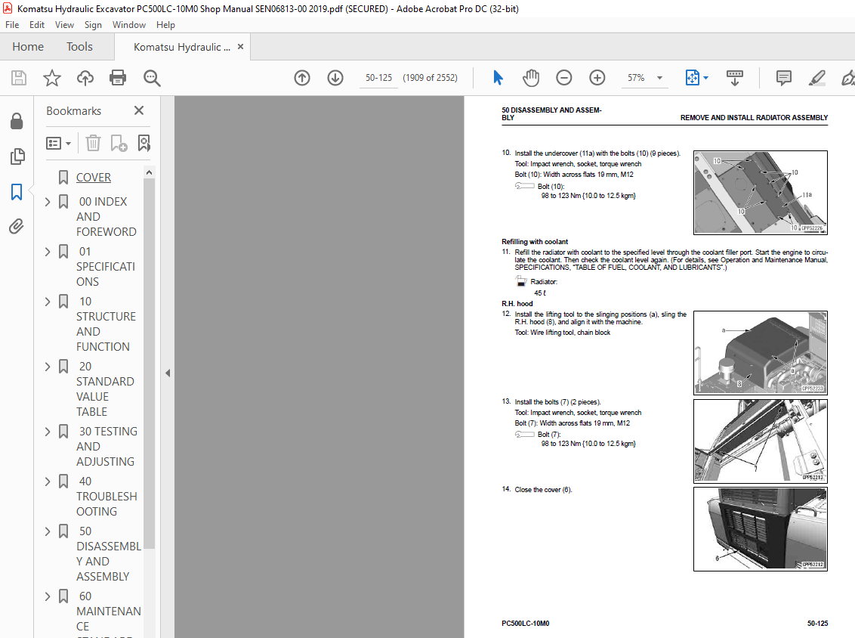Screen dimensions: 855x638
Task: Click the security lock icon in sidebar
Action: pos(17,121)
